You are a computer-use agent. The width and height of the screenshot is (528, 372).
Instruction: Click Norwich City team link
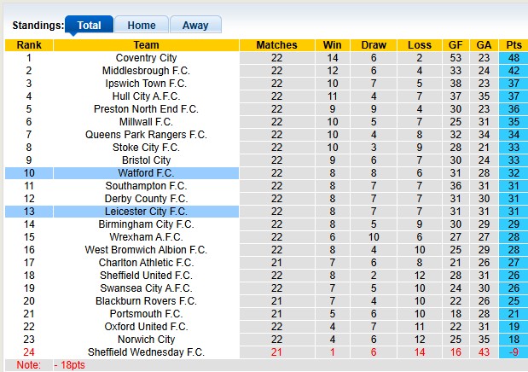146,340
